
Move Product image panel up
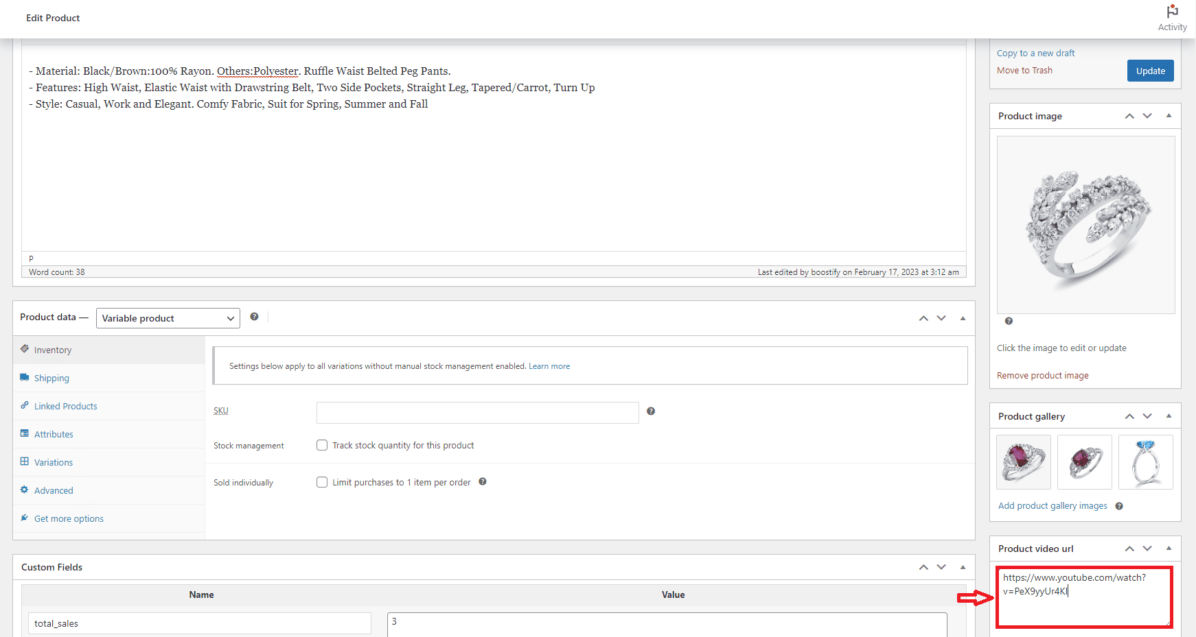tap(1129, 116)
